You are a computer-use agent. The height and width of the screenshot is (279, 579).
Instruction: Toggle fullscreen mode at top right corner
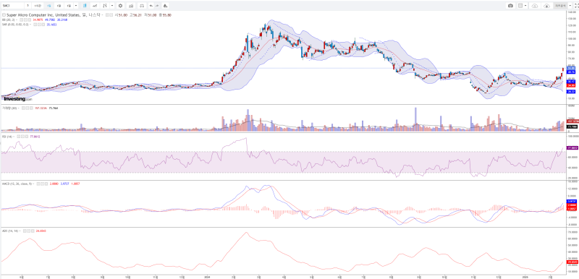click(576, 6)
